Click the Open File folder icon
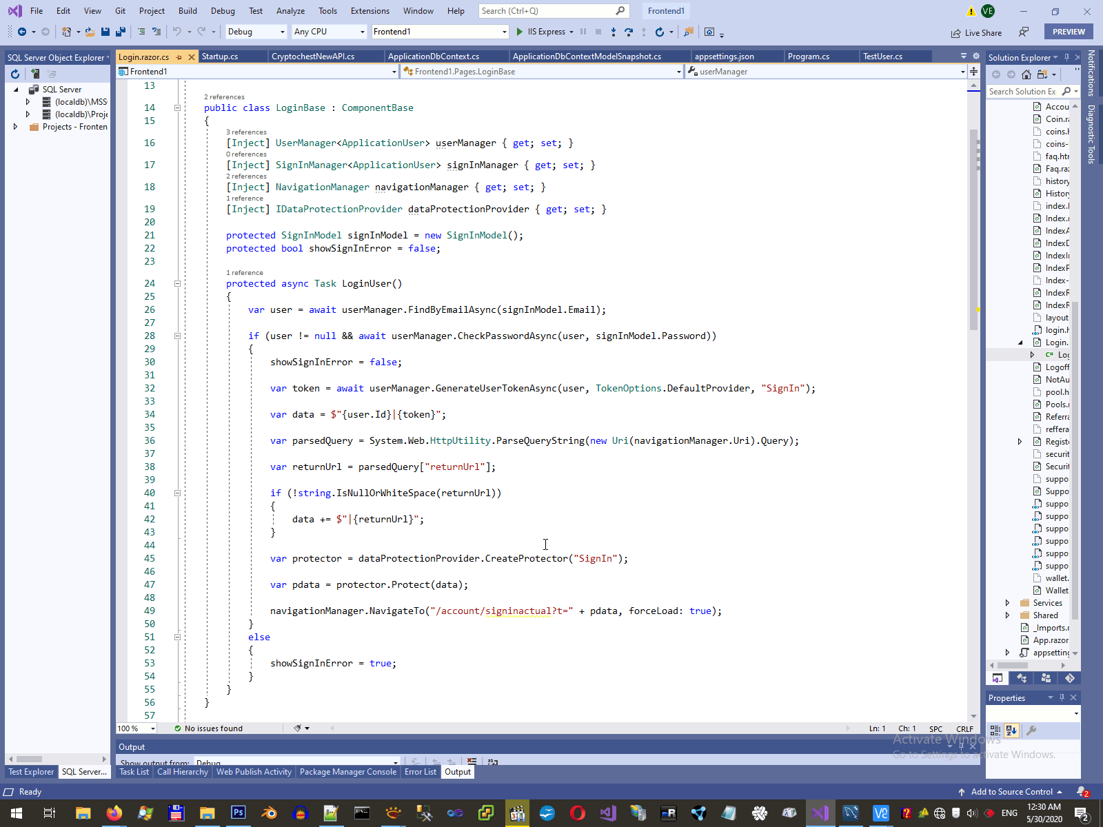This screenshot has height=827, width=1103. [90, 32]
